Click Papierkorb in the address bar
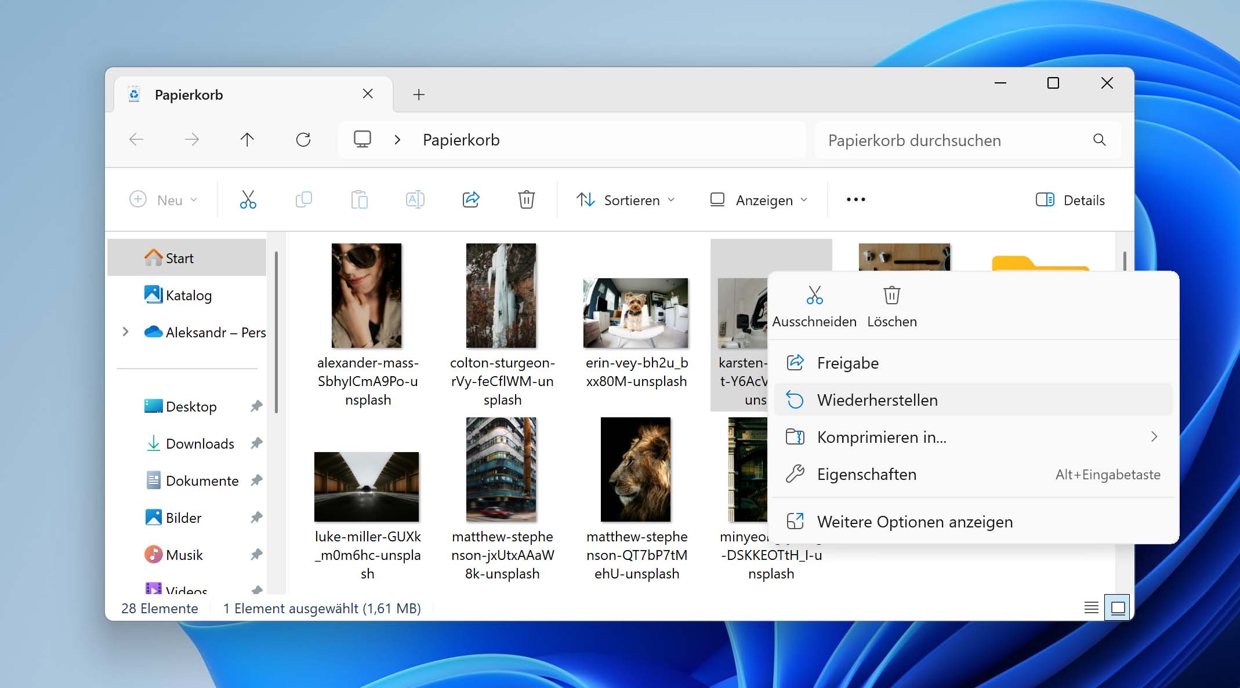Screen dimensions: 1240x688 [x=461, y=140]
